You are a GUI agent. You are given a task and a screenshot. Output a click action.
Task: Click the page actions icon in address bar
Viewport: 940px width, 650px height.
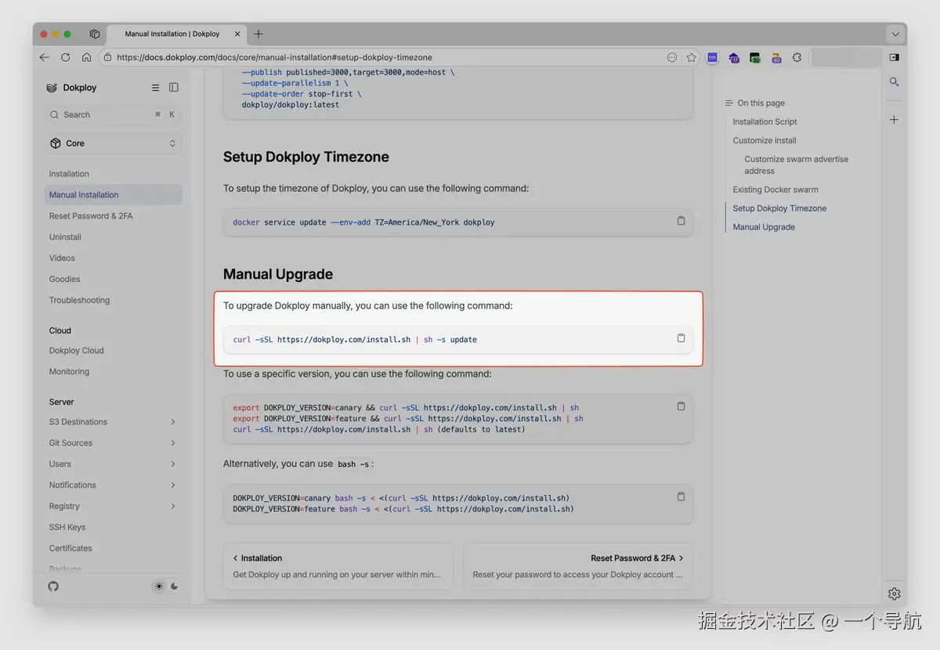click(x=671, y=57)
